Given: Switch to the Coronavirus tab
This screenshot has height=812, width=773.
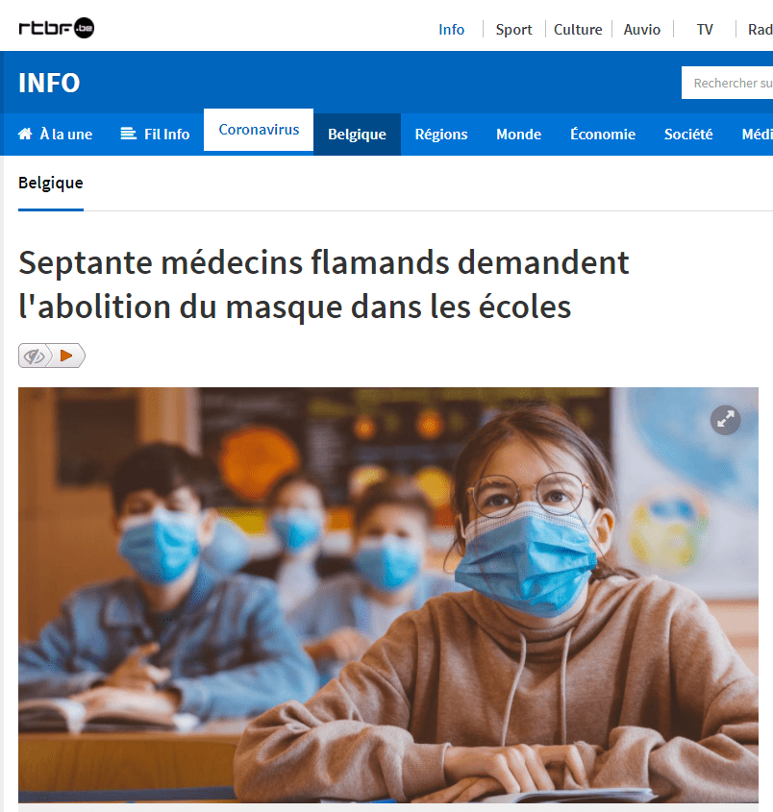Looking at the screenshot, I should click(x=259, y=130).
